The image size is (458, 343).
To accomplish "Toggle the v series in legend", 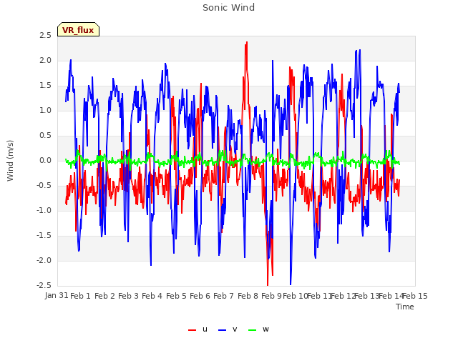I will coord(228,329).
